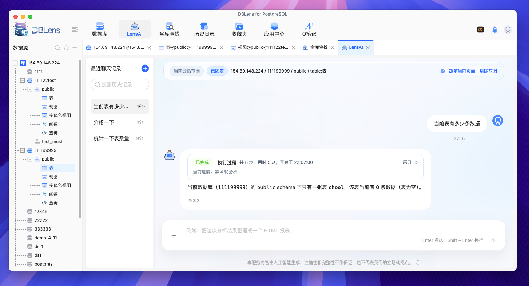The image size is (529, 286).
Task: Click the attachment plus in the chat input
Action: (x=174, y=235)
